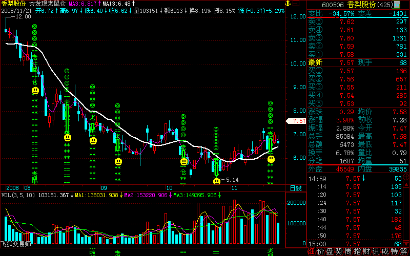Open the 细 detail tab
The height and width of the screenshot is (256, 410).
(x=311, y=251)
